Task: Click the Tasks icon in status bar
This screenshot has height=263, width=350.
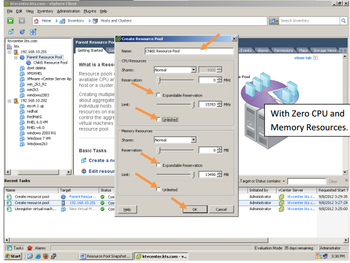Action: click(x=9, y=248)
